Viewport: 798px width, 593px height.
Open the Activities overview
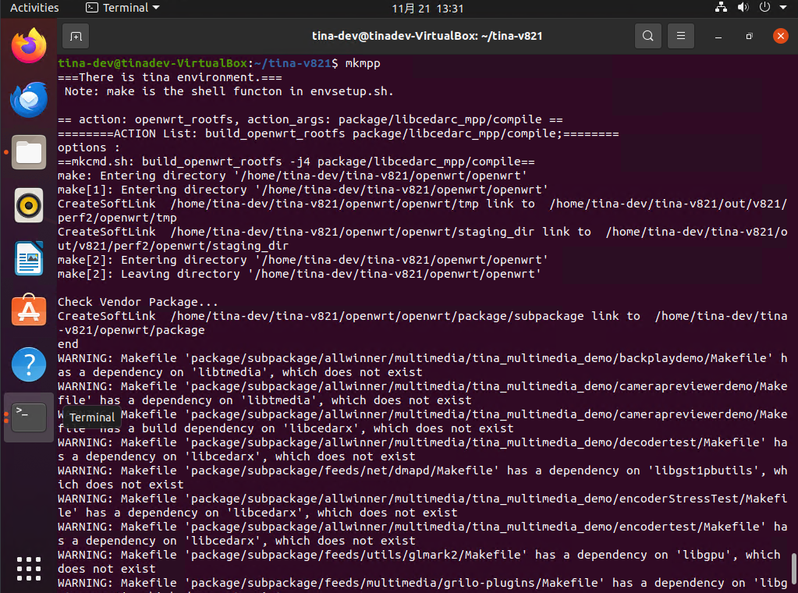click(x=34, y=8)
